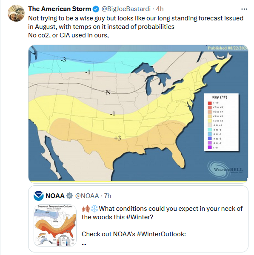
Task: Click the blue verified badge beside The American Storm
Action: click(96, 9)
